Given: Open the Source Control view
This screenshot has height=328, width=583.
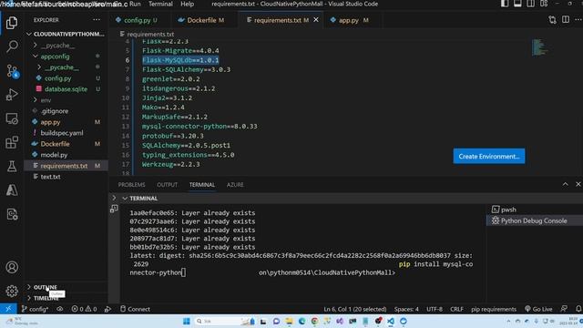Looking at the screenshot, I should (x=12, y=71).
